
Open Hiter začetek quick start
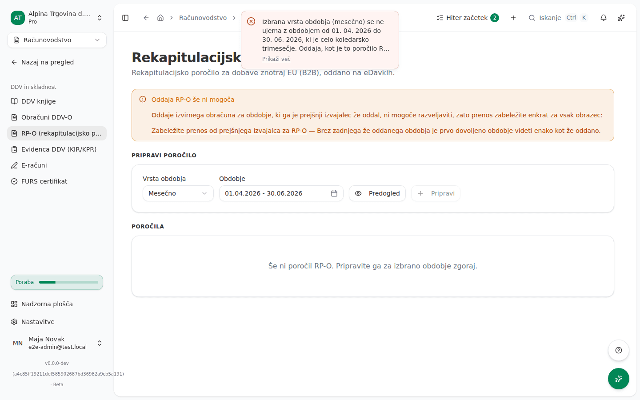(468, 18)
